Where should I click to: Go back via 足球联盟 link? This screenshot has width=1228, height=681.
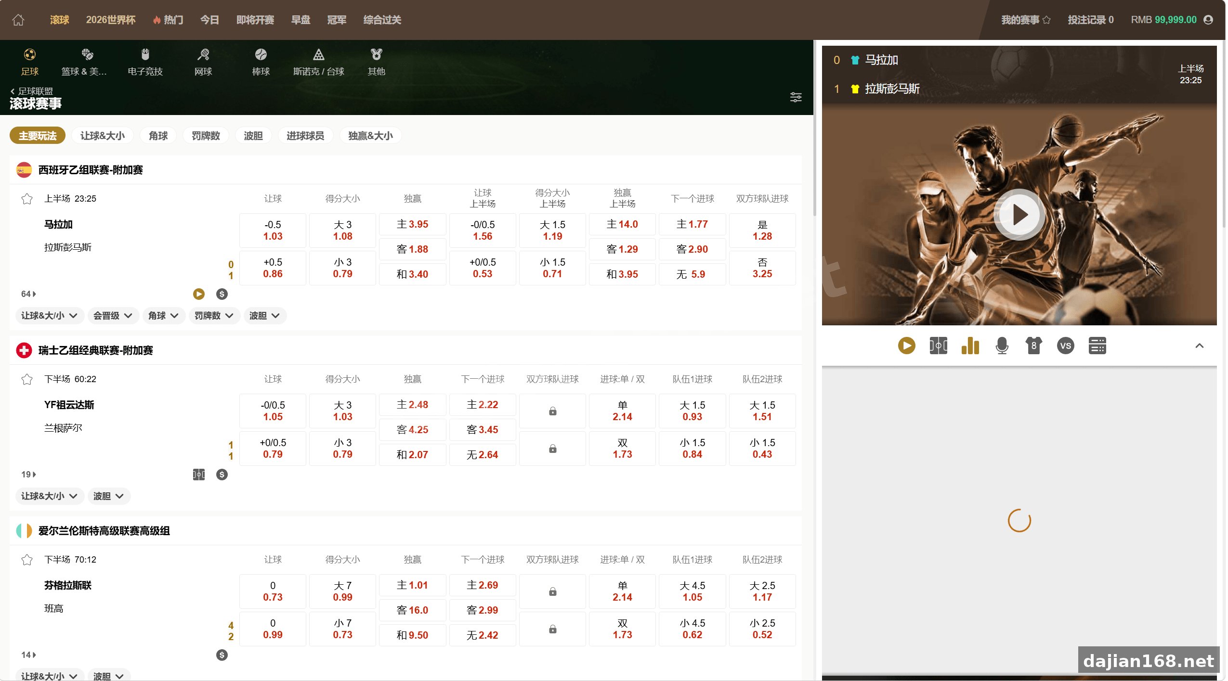[32, 91]
